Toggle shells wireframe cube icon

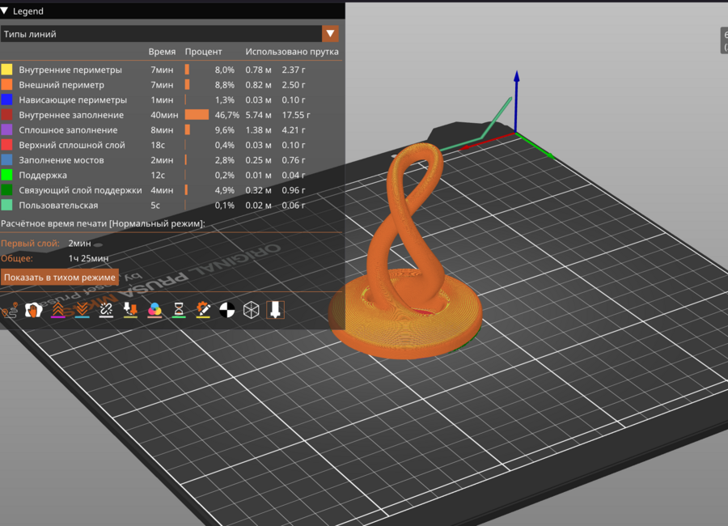pyautogui.click(x=252, y=310)
